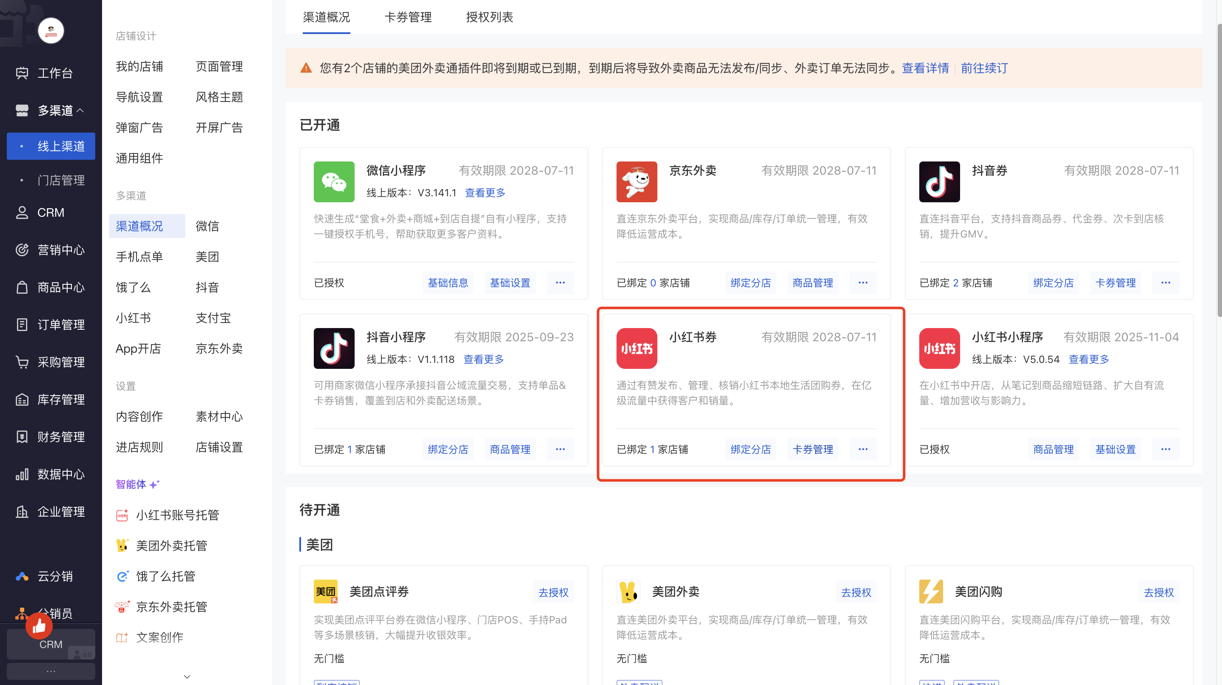Open more options on 微信小程序 card
This screenshot has height=685, width=1222.
click(x=560, y=283)
